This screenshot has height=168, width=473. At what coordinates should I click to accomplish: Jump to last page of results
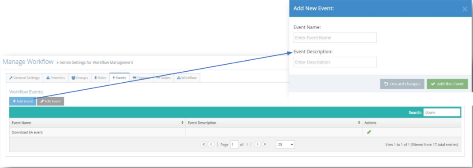[265, 144]
